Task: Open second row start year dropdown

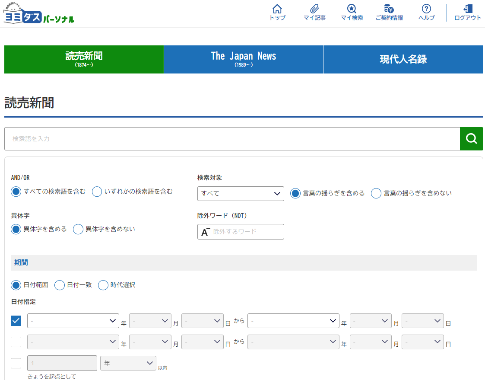Action: pyautogui.click(x=73, y=342)
